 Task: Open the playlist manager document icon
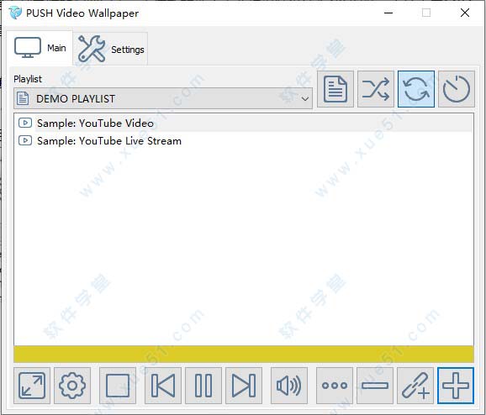tap(335, 89)
